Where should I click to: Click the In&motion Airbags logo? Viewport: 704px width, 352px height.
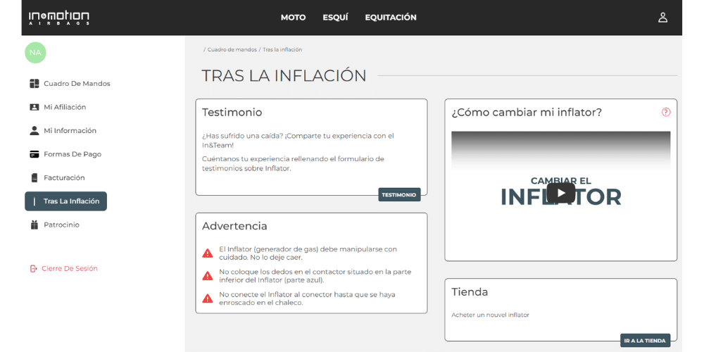tap(59, 18)
